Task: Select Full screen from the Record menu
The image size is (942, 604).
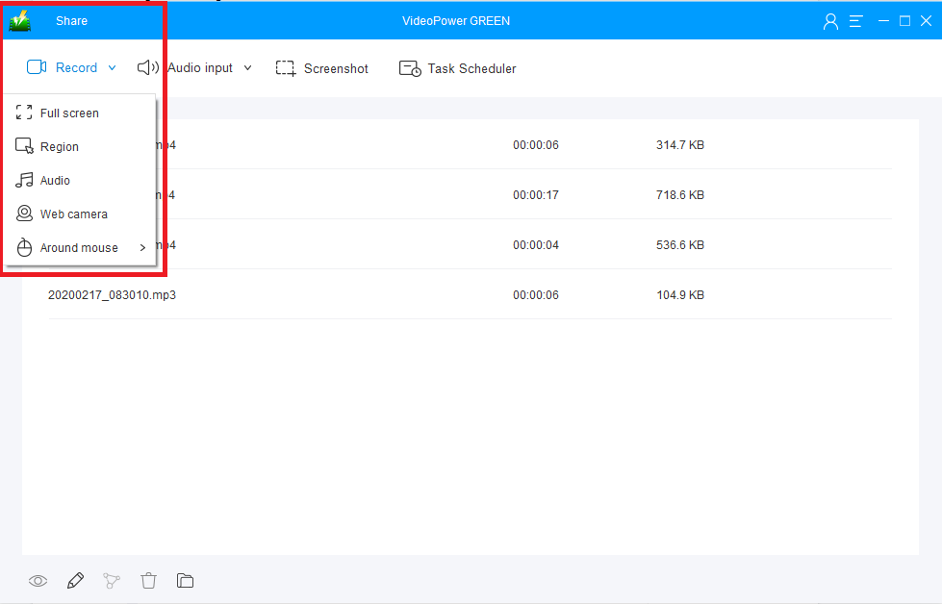Action: pos(68,113)
